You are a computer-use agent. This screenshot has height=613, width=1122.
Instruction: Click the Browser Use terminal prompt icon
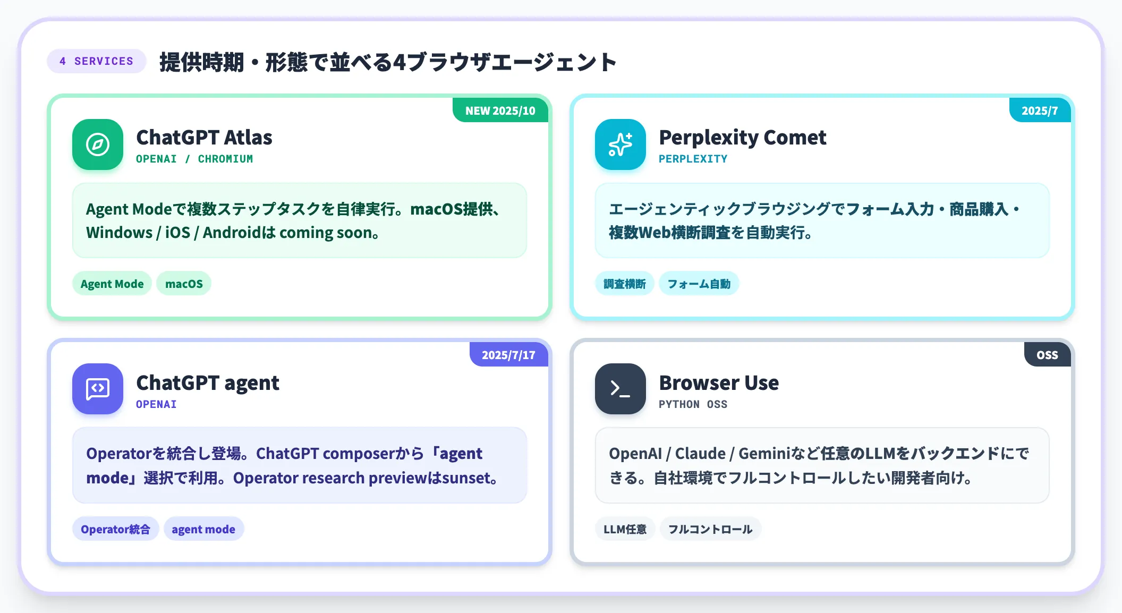pos(620,389)
